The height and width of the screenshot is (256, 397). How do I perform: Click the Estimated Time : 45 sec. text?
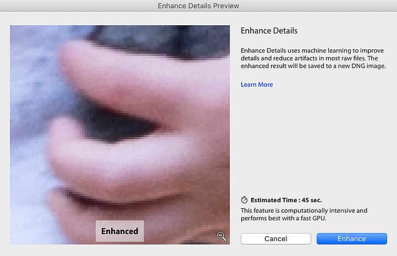tap(286, 200)
